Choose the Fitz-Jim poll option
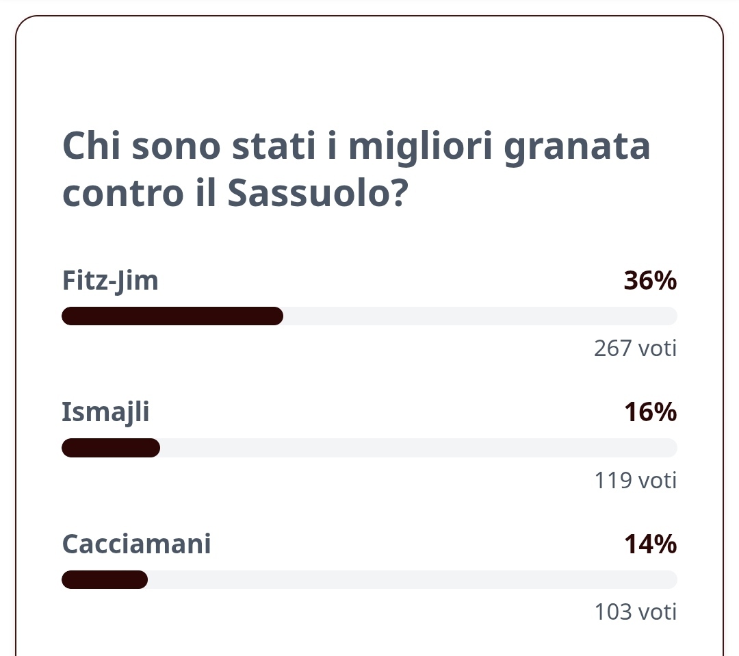739x656 pixels. tap(110, 281)
